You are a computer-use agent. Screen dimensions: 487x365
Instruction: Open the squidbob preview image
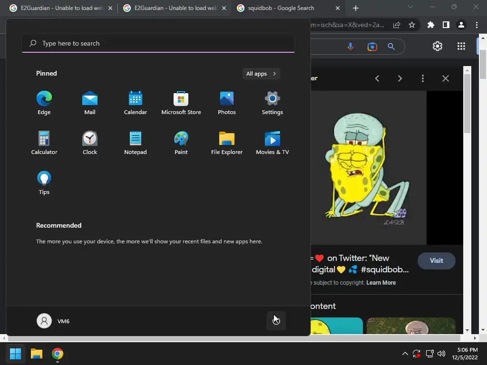369,168
